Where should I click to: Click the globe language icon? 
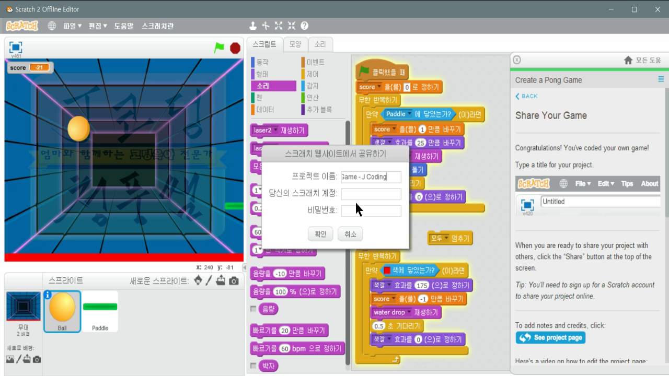[51, 25]
